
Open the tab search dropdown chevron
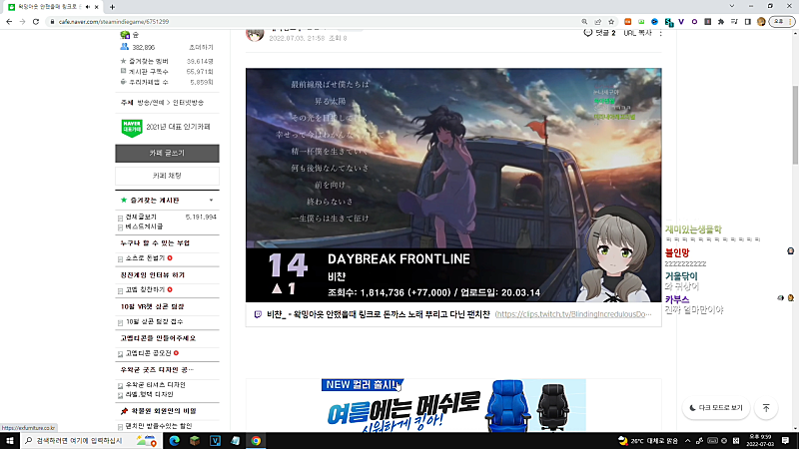pyautogui.click(x=732, y=6)
